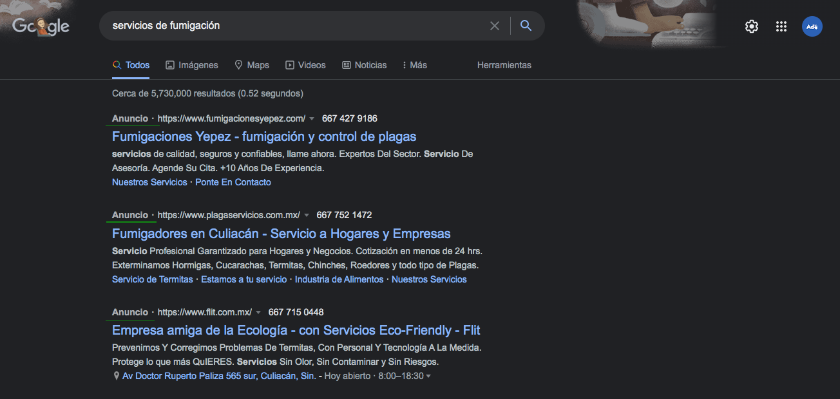
Task: Expand arrow next to flit.com.mx URL
Action: coord(258,313)
